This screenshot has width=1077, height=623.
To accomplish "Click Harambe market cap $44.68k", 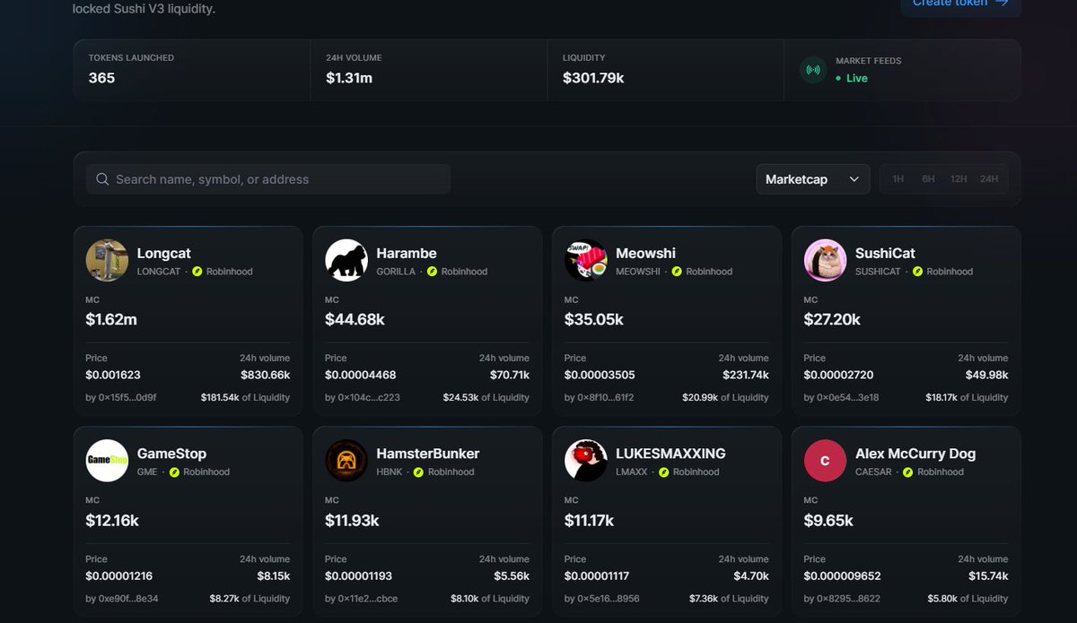I will [x=355, y=319].
